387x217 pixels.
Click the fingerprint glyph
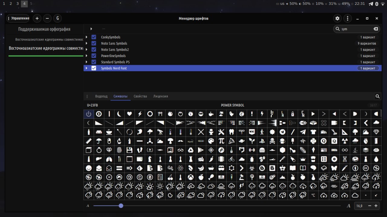[x=119, y=150]
